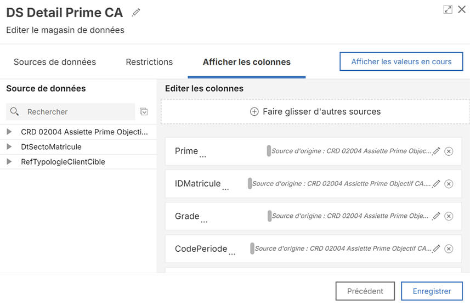Open the Restrictions tab
The height and width of the screenshot is (305, 470).
coord(149,62)
